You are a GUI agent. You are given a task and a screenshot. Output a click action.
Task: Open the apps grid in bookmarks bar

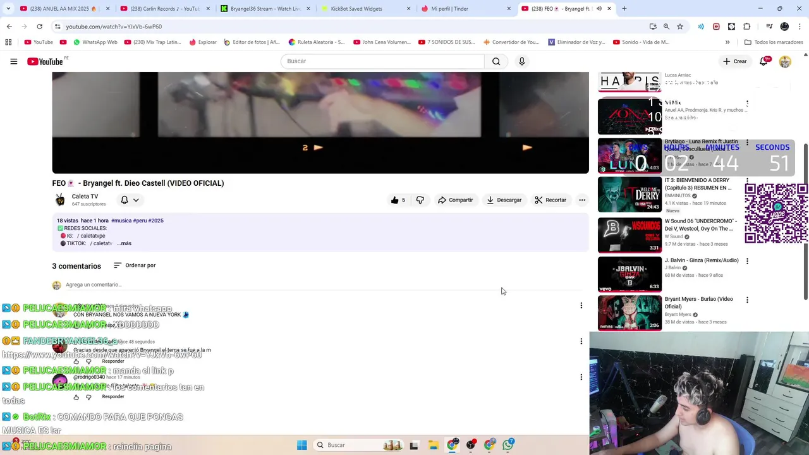pyautogui.click(x=8, y=42)
